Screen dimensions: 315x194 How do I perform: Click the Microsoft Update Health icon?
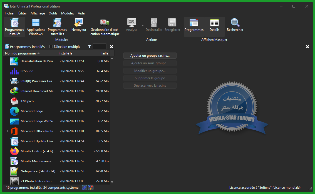pos(14,141)
